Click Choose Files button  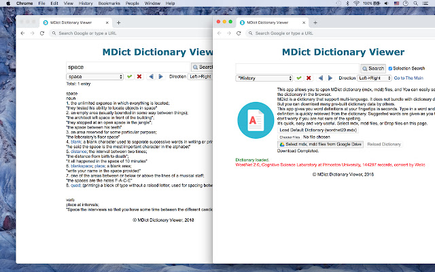pyautogui.click(x=290, y=137)
